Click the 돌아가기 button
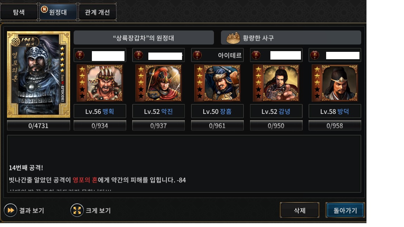Screen dimensions: 404x227 coord(345,210)
